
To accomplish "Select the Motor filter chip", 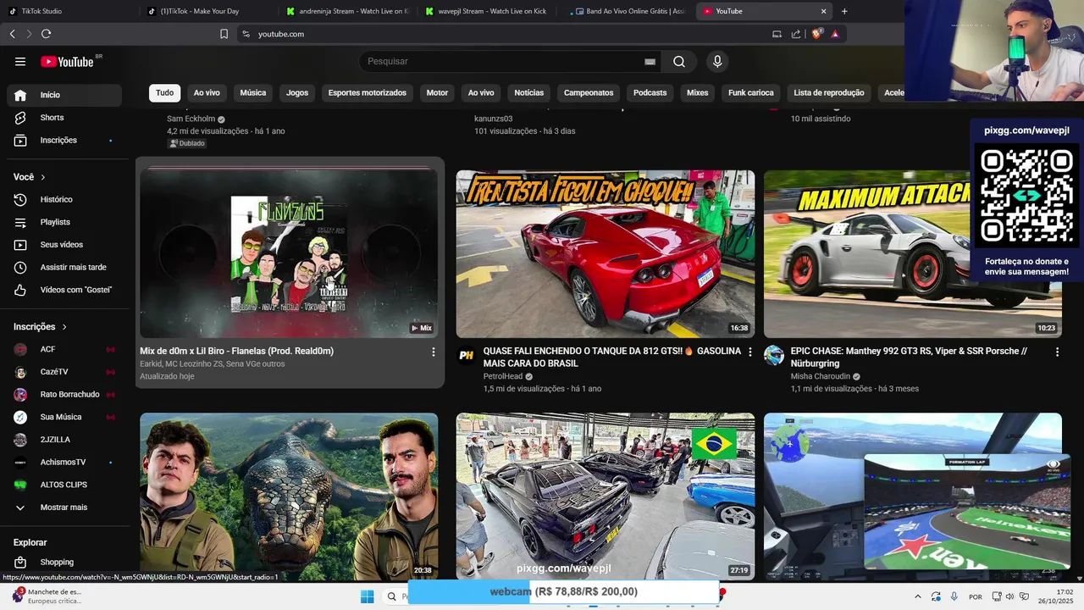I will click(x=437, y=93).
